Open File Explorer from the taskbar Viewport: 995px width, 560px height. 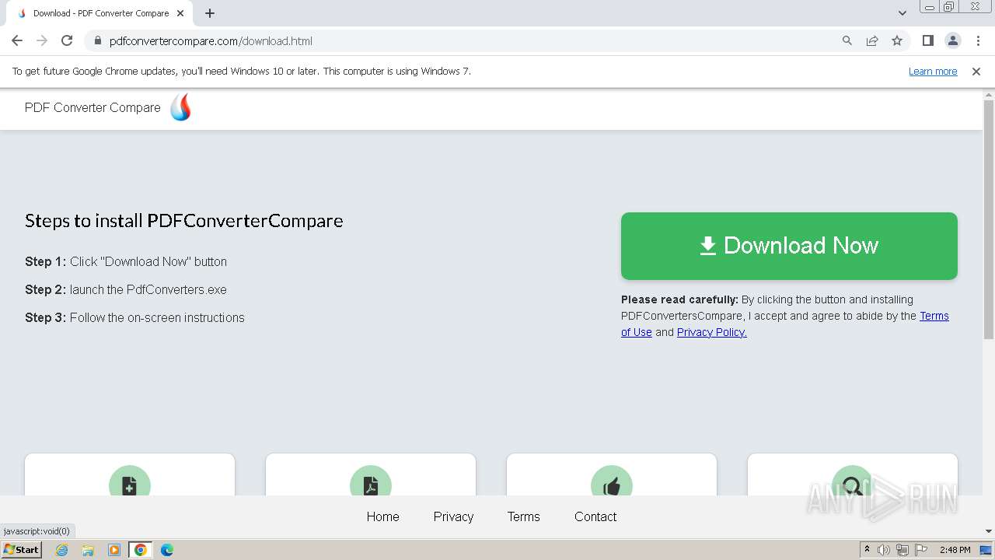coord(88,550)
